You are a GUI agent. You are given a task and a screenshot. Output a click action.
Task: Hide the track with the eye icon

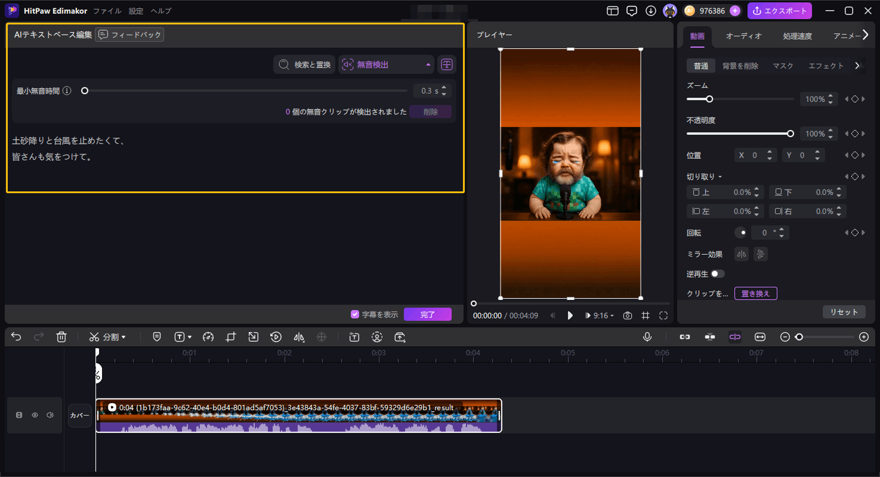coord(35,415)
